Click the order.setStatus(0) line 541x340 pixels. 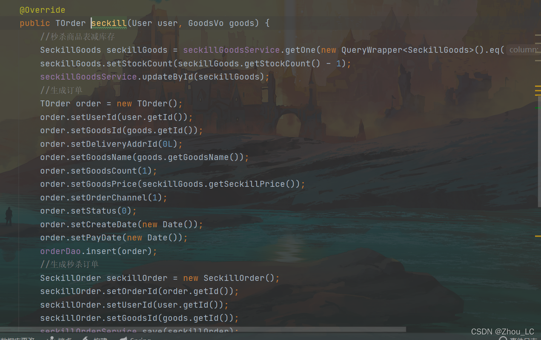click(89, 211)
